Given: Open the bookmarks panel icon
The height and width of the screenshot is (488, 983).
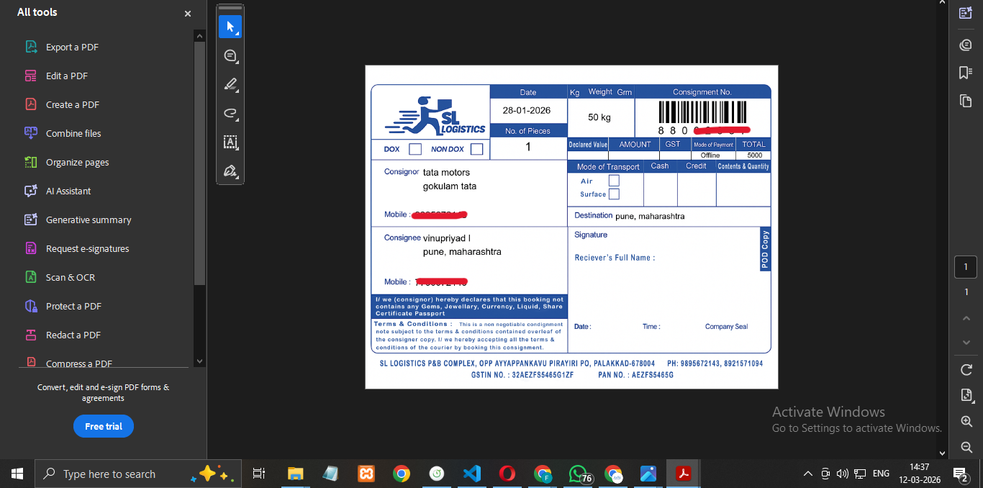Looking at the screenshot, I should (966, 73).
